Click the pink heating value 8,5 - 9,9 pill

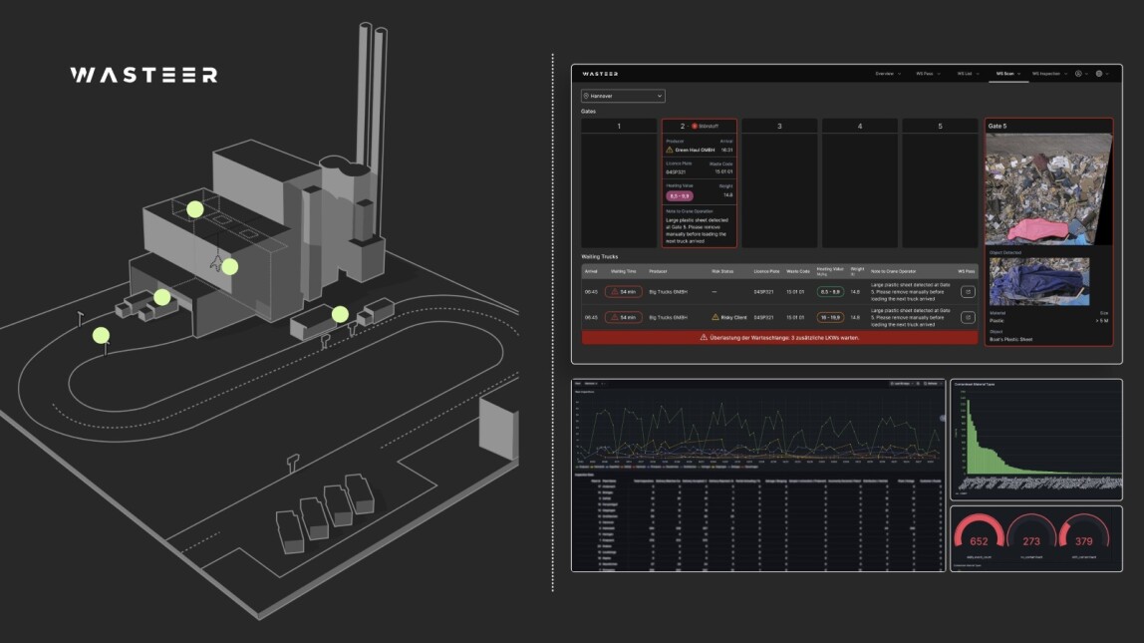coord(681,195)
